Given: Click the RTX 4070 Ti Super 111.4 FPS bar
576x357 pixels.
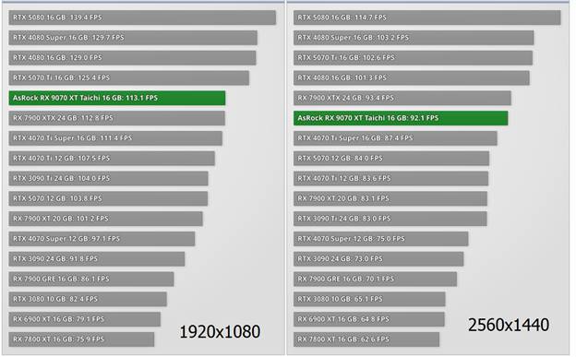Looking at the screenshot, I should pyautogui.click(x=115, y=138).
